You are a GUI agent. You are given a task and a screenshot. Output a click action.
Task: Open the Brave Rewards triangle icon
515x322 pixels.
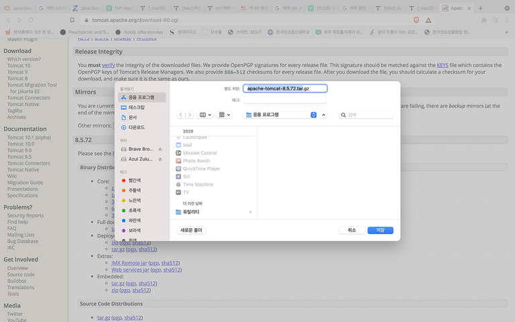tap(428, 20)
